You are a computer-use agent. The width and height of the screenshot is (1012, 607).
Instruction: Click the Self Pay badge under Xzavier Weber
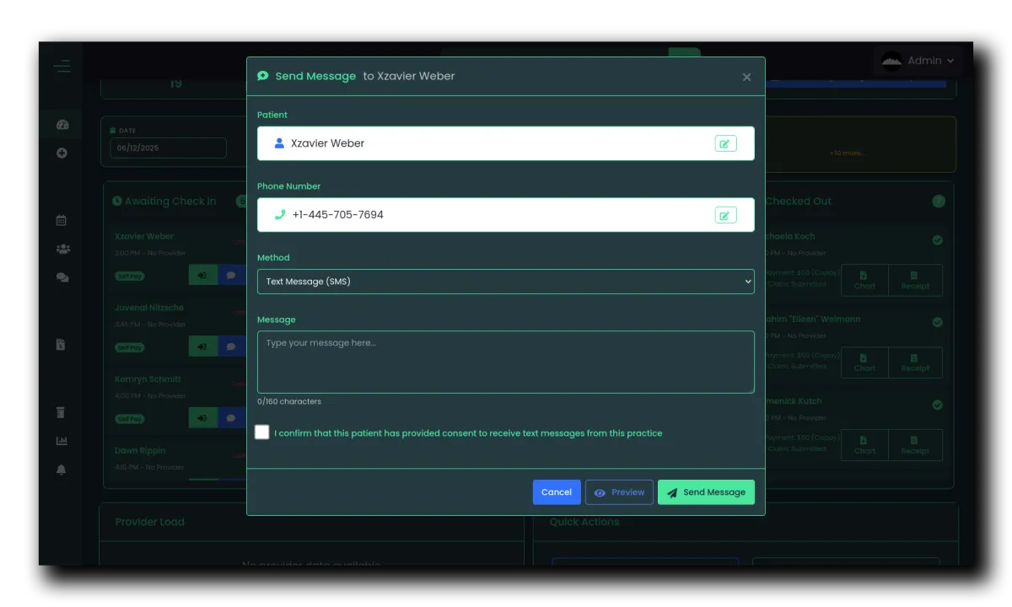click(x=130, y=277)
